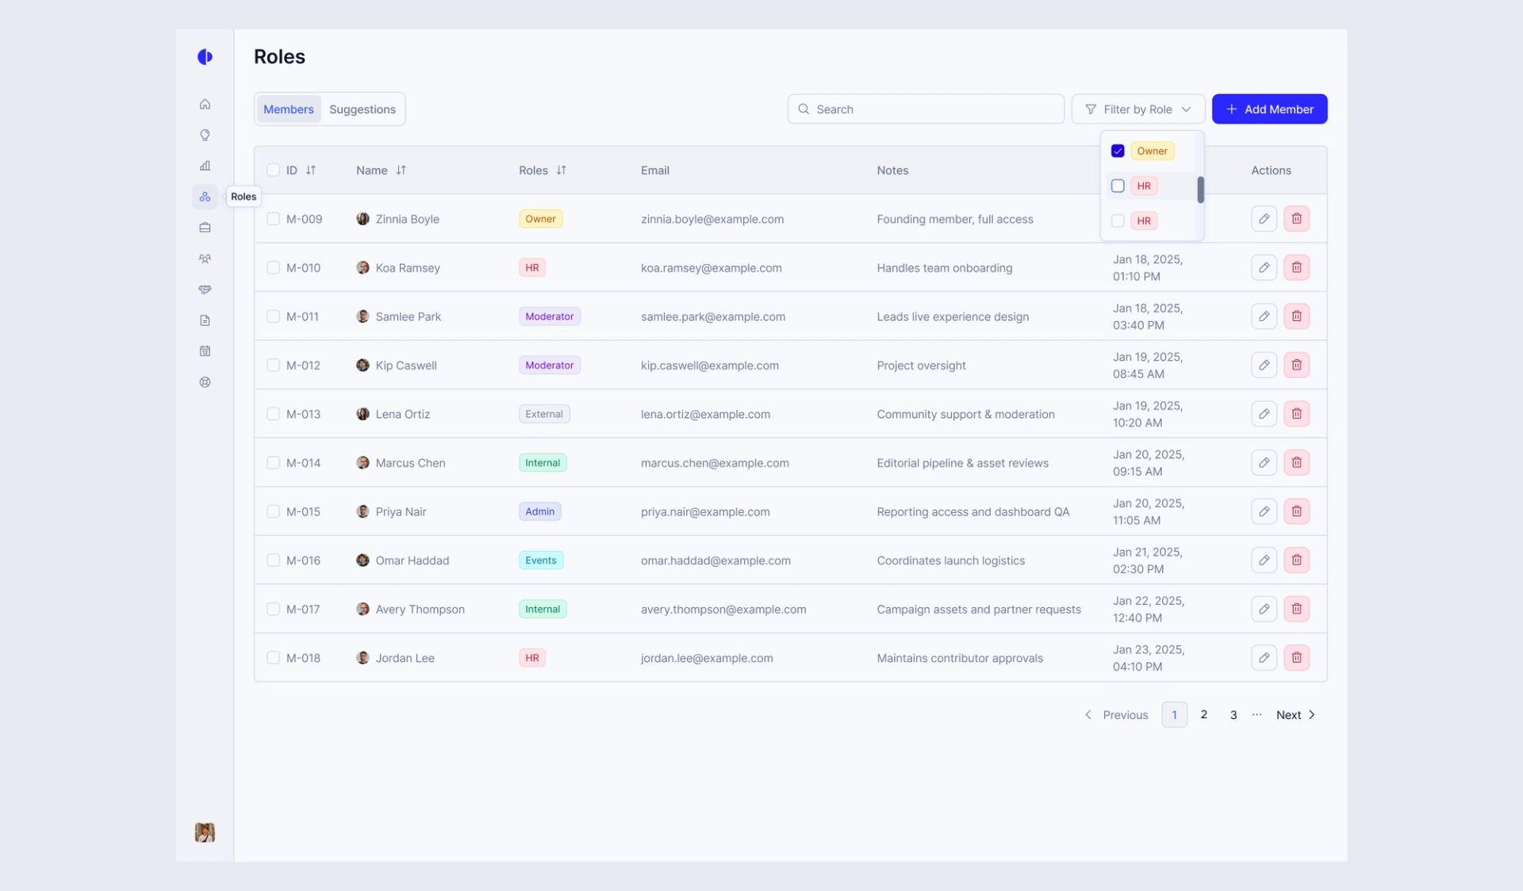Click the user avatar at sidebar bottom
The width and height of the screenshot is (1523, 891).
205,832
